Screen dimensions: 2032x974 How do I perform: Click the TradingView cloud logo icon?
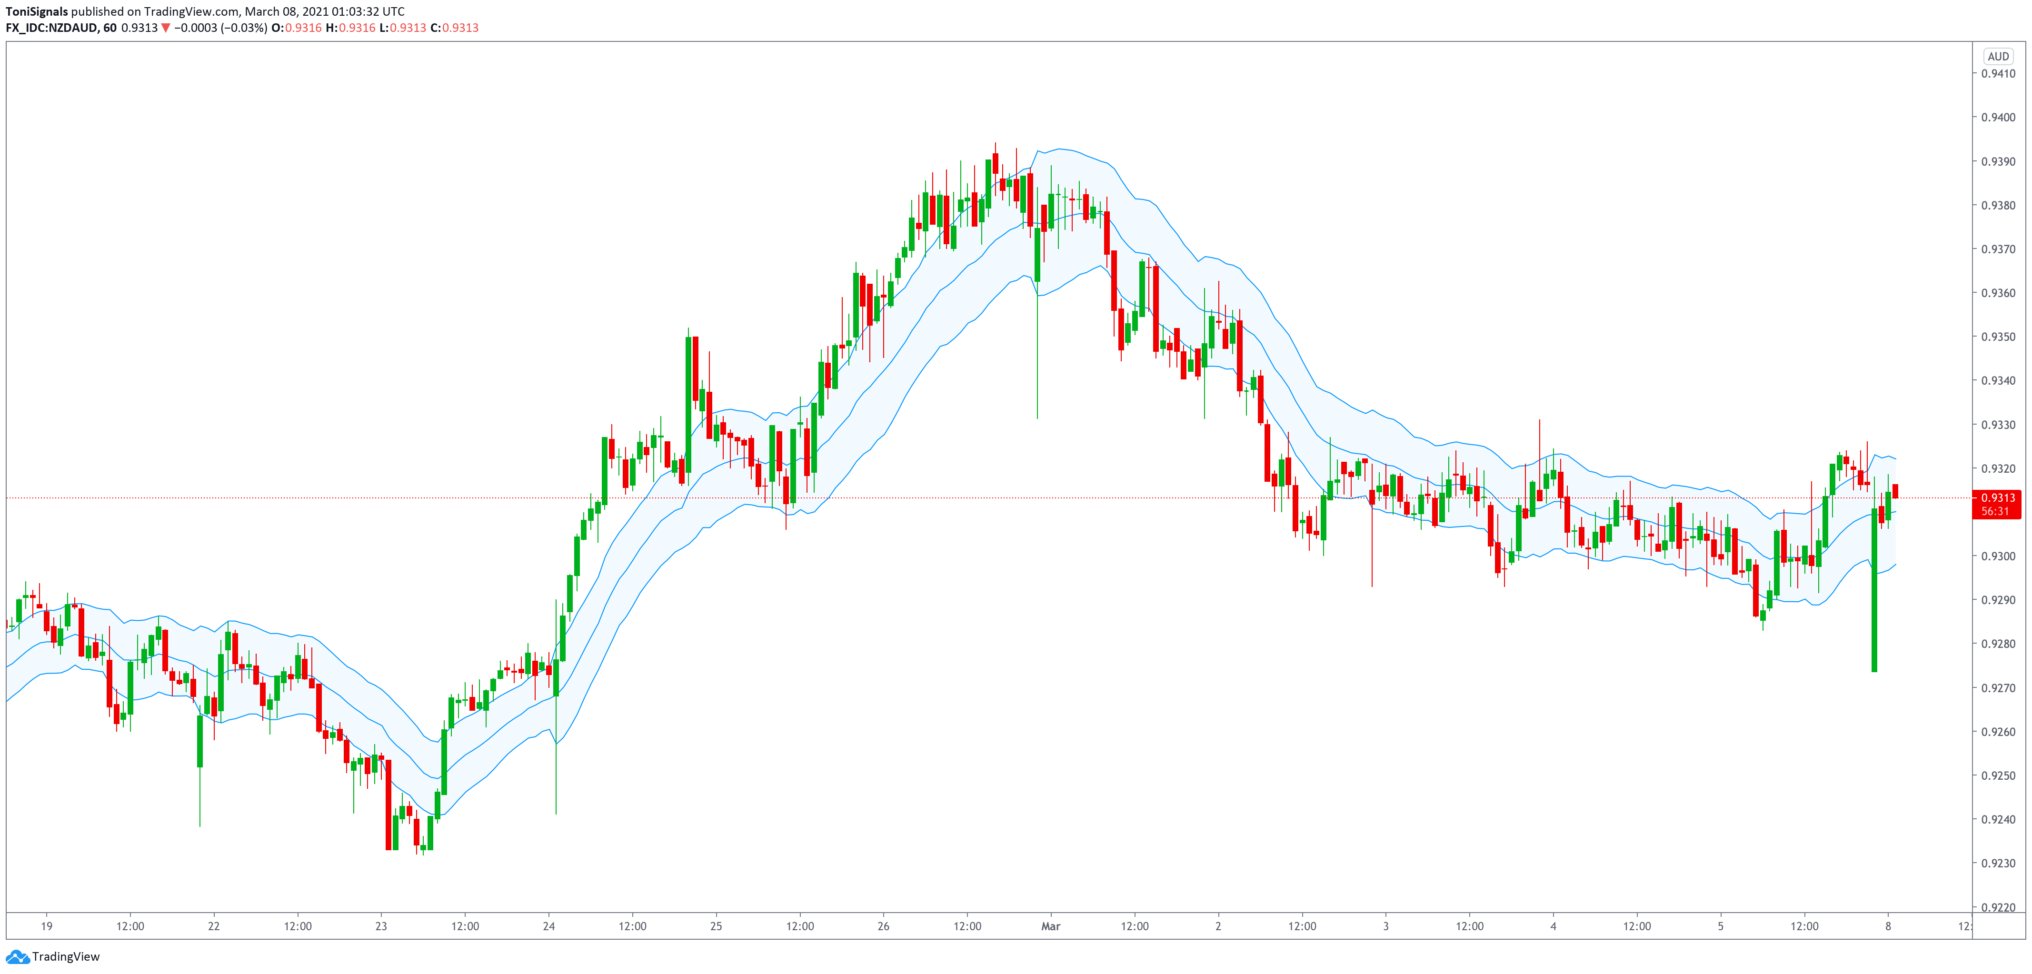17,957
